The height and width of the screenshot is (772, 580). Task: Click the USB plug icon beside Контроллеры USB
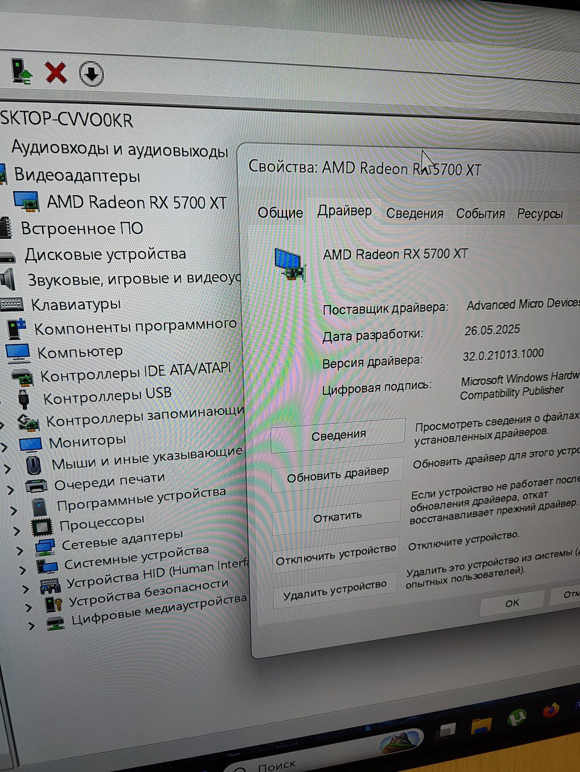[24, 399]
